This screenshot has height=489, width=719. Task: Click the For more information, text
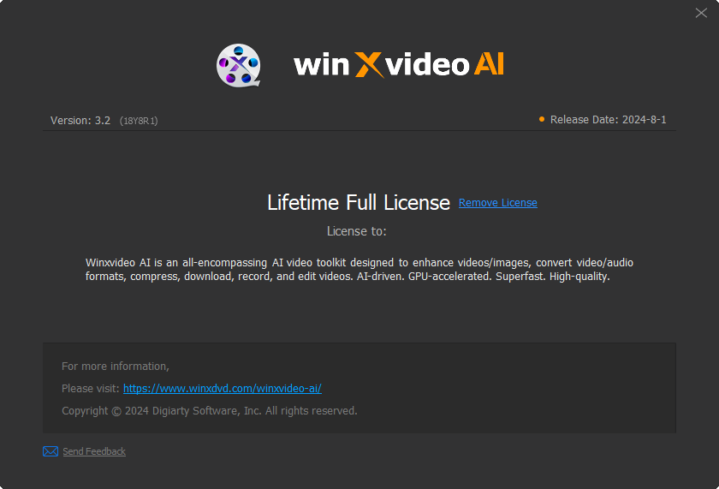click(116, 366)
